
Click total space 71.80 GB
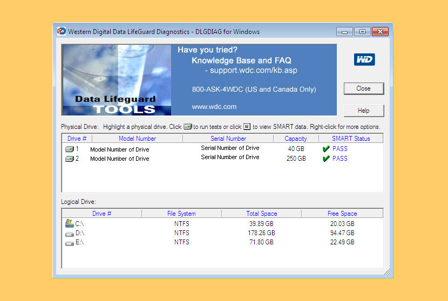click(261, 242)
